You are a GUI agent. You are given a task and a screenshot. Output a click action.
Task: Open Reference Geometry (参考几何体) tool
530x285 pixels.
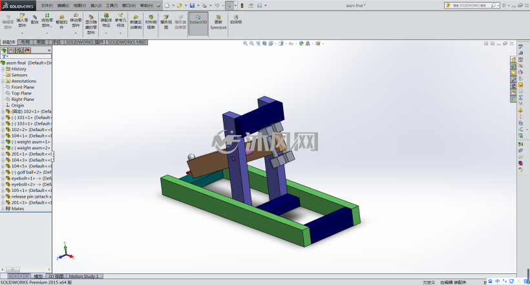pyautogui.click(x=120, y=20)
